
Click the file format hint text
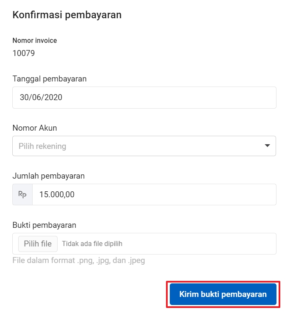[79, 260]
